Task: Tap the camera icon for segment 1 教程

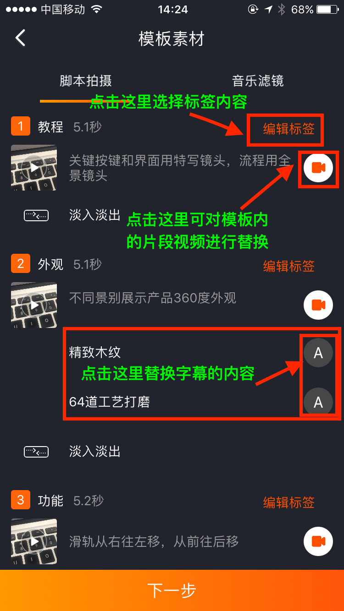Action: coord(318,168)
